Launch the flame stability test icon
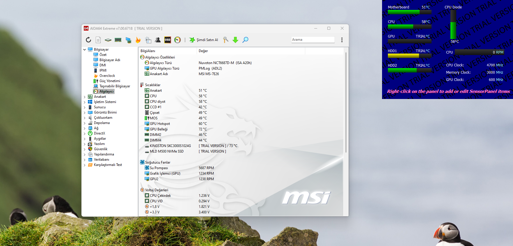 click(138, 40)
